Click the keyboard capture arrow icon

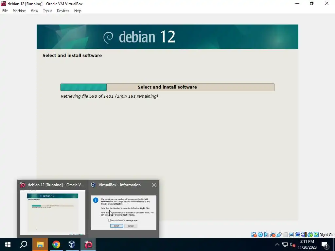316,235
